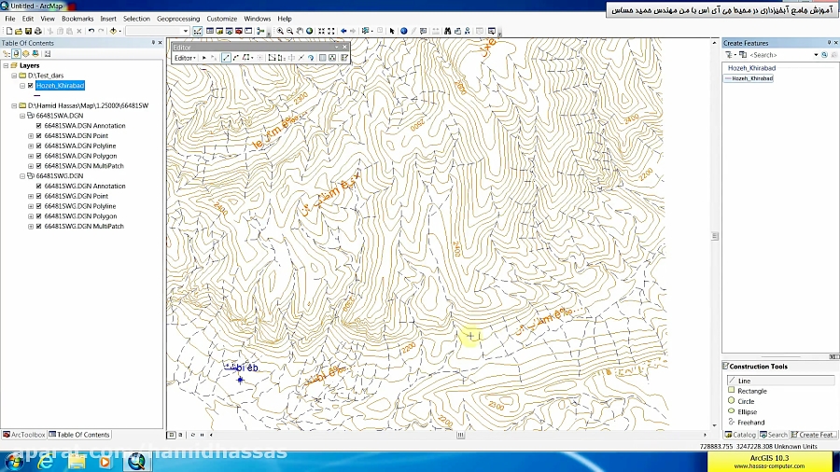The height and width of the screenshot is (472, 840).
Task: Open the Geoprocessing menu
Action: (177, 19)
